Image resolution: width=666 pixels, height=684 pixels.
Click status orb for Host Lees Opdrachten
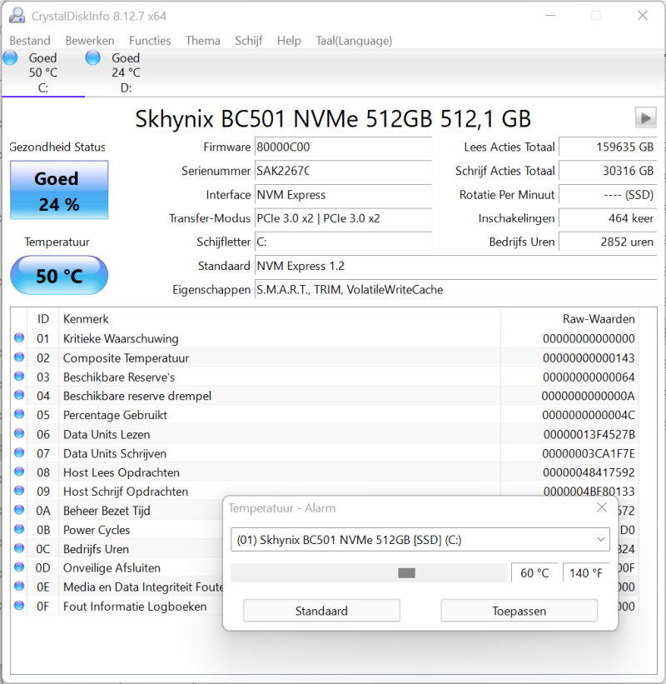(19, 472)
